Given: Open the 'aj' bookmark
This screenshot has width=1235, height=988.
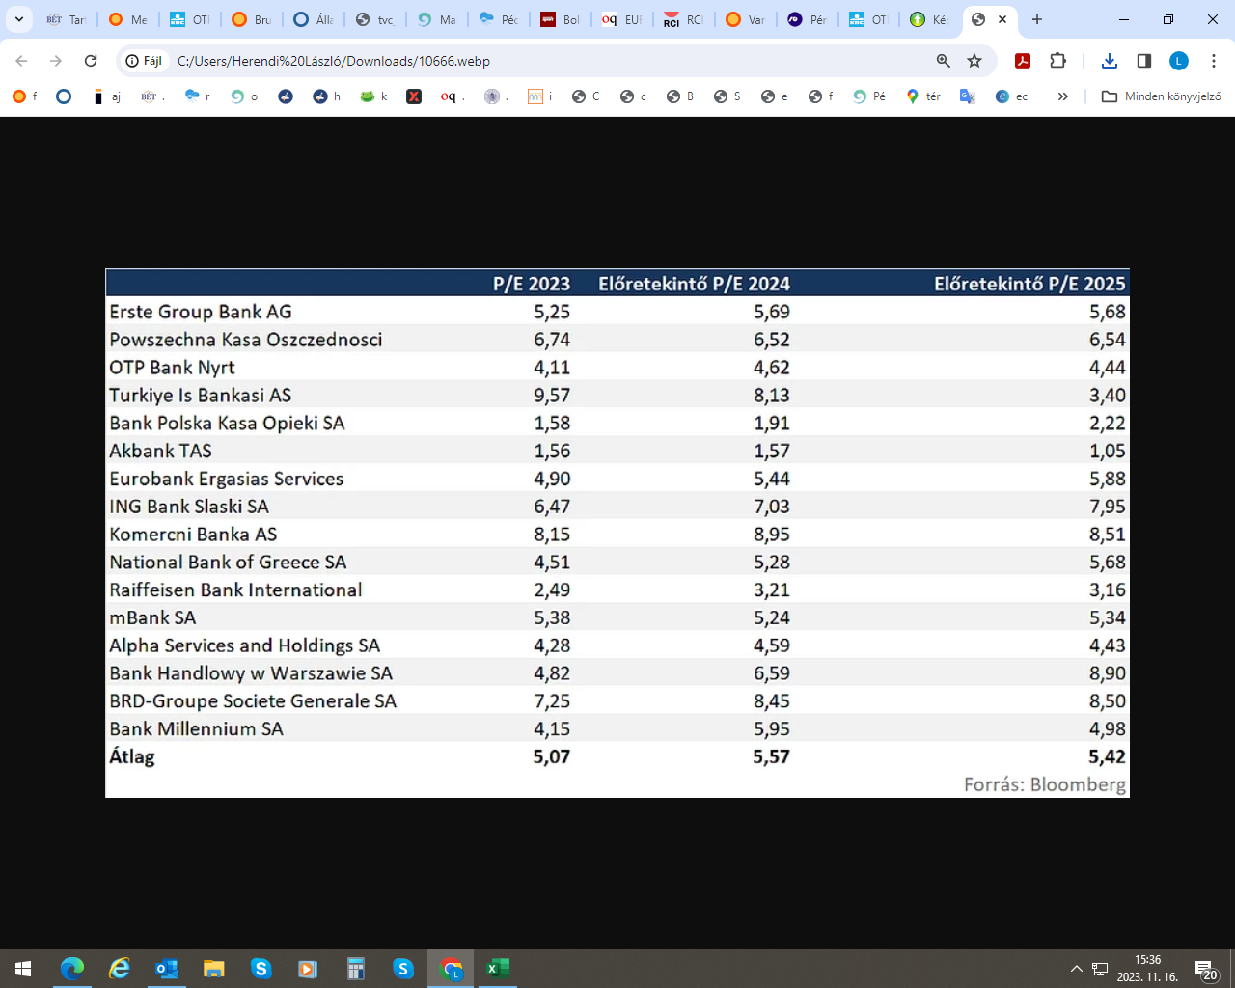Looking at the screenshot, I should (106, 96).
